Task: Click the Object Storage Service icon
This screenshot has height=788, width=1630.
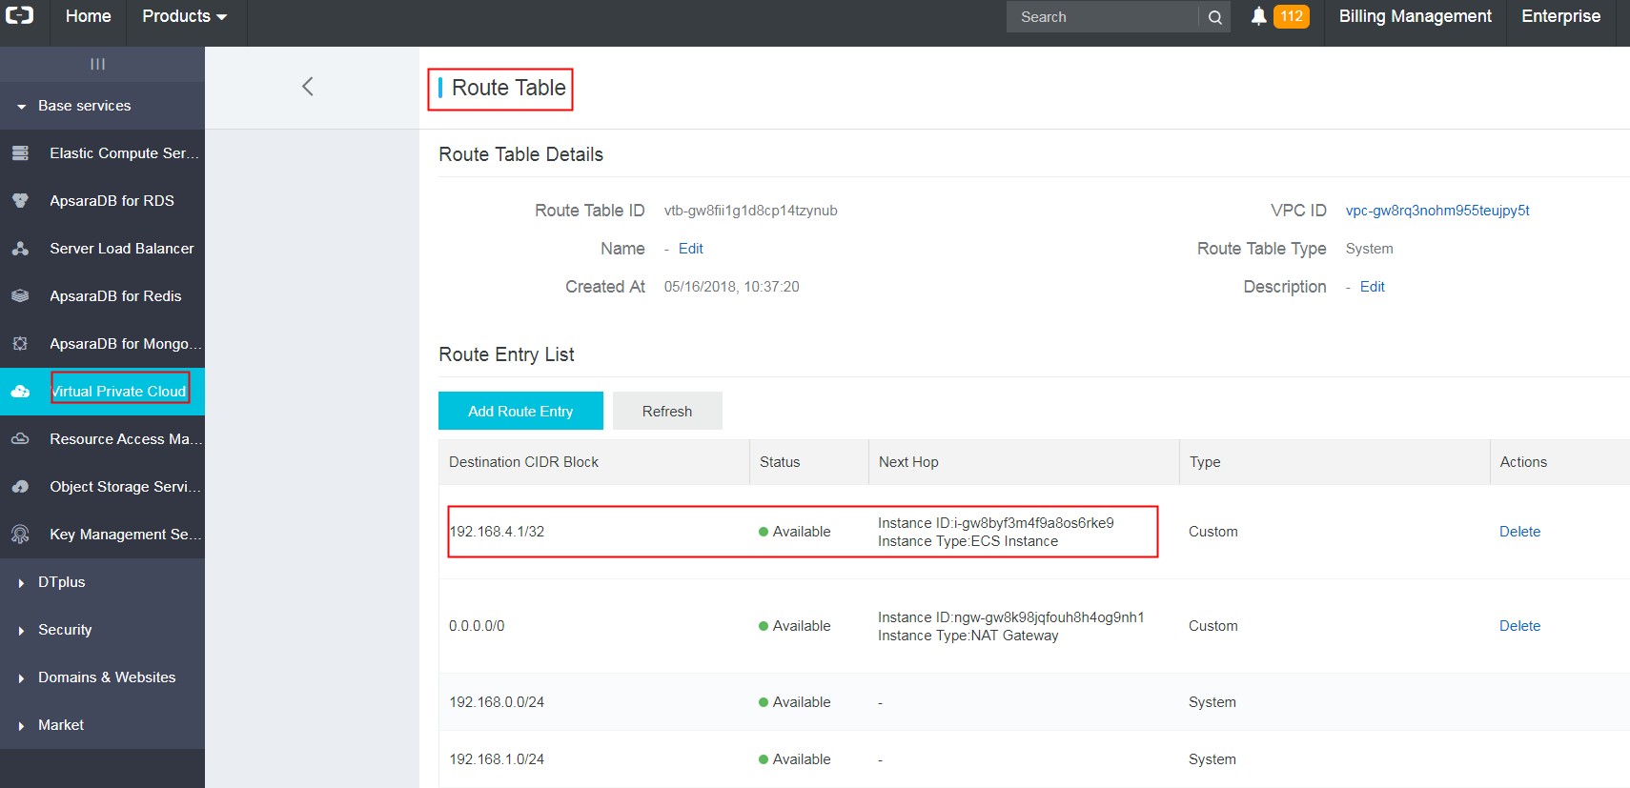Action: point(20,487)
